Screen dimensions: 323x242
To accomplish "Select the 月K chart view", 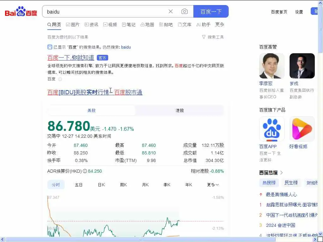I will 145,185.
